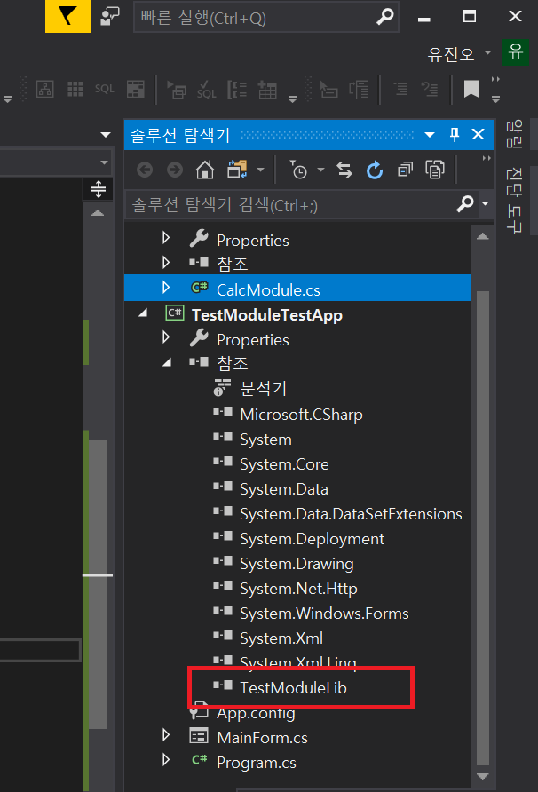Open the 진단 도구 side tab
The height and width of the screenshot is (792, 538).
(514, 201)
